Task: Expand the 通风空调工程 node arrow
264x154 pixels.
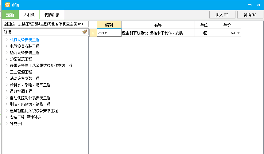Action: tap(6, 91)
